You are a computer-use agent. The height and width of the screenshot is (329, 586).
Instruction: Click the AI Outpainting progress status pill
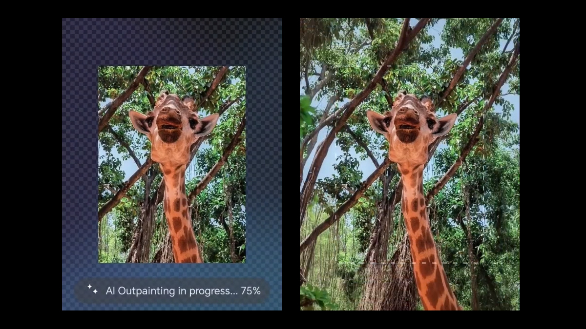(x=172, y=291)
